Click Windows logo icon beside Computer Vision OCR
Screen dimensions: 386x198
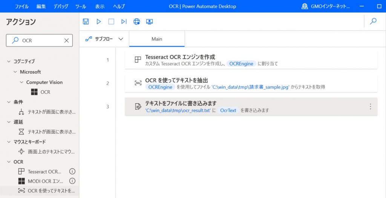(x=34, y=92)
